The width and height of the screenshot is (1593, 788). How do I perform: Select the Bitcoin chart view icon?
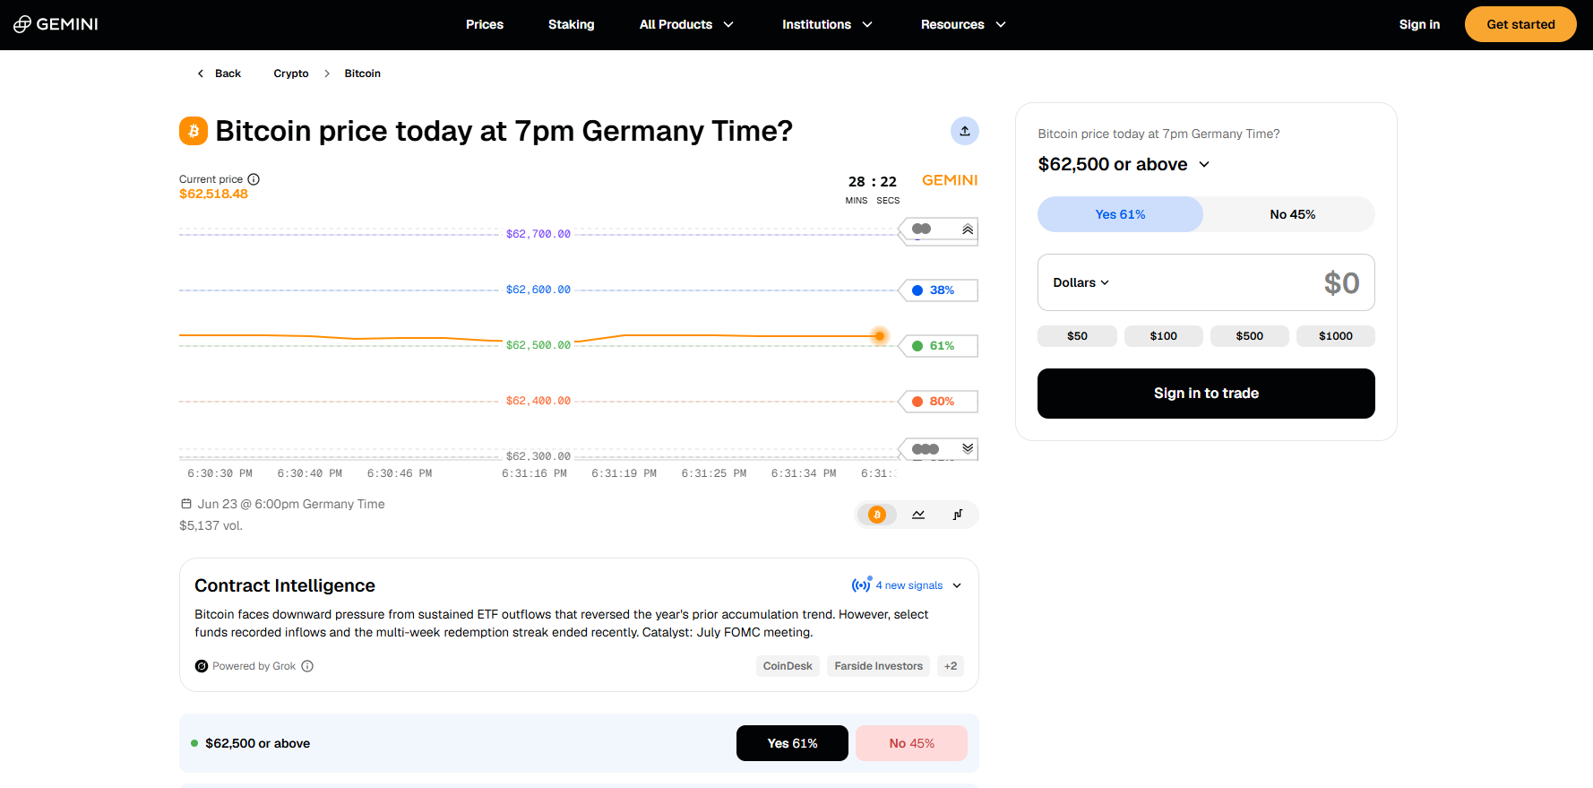coord(877,515)
